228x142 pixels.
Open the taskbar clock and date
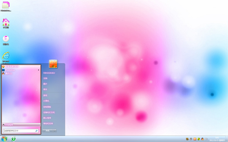(217, 139)
